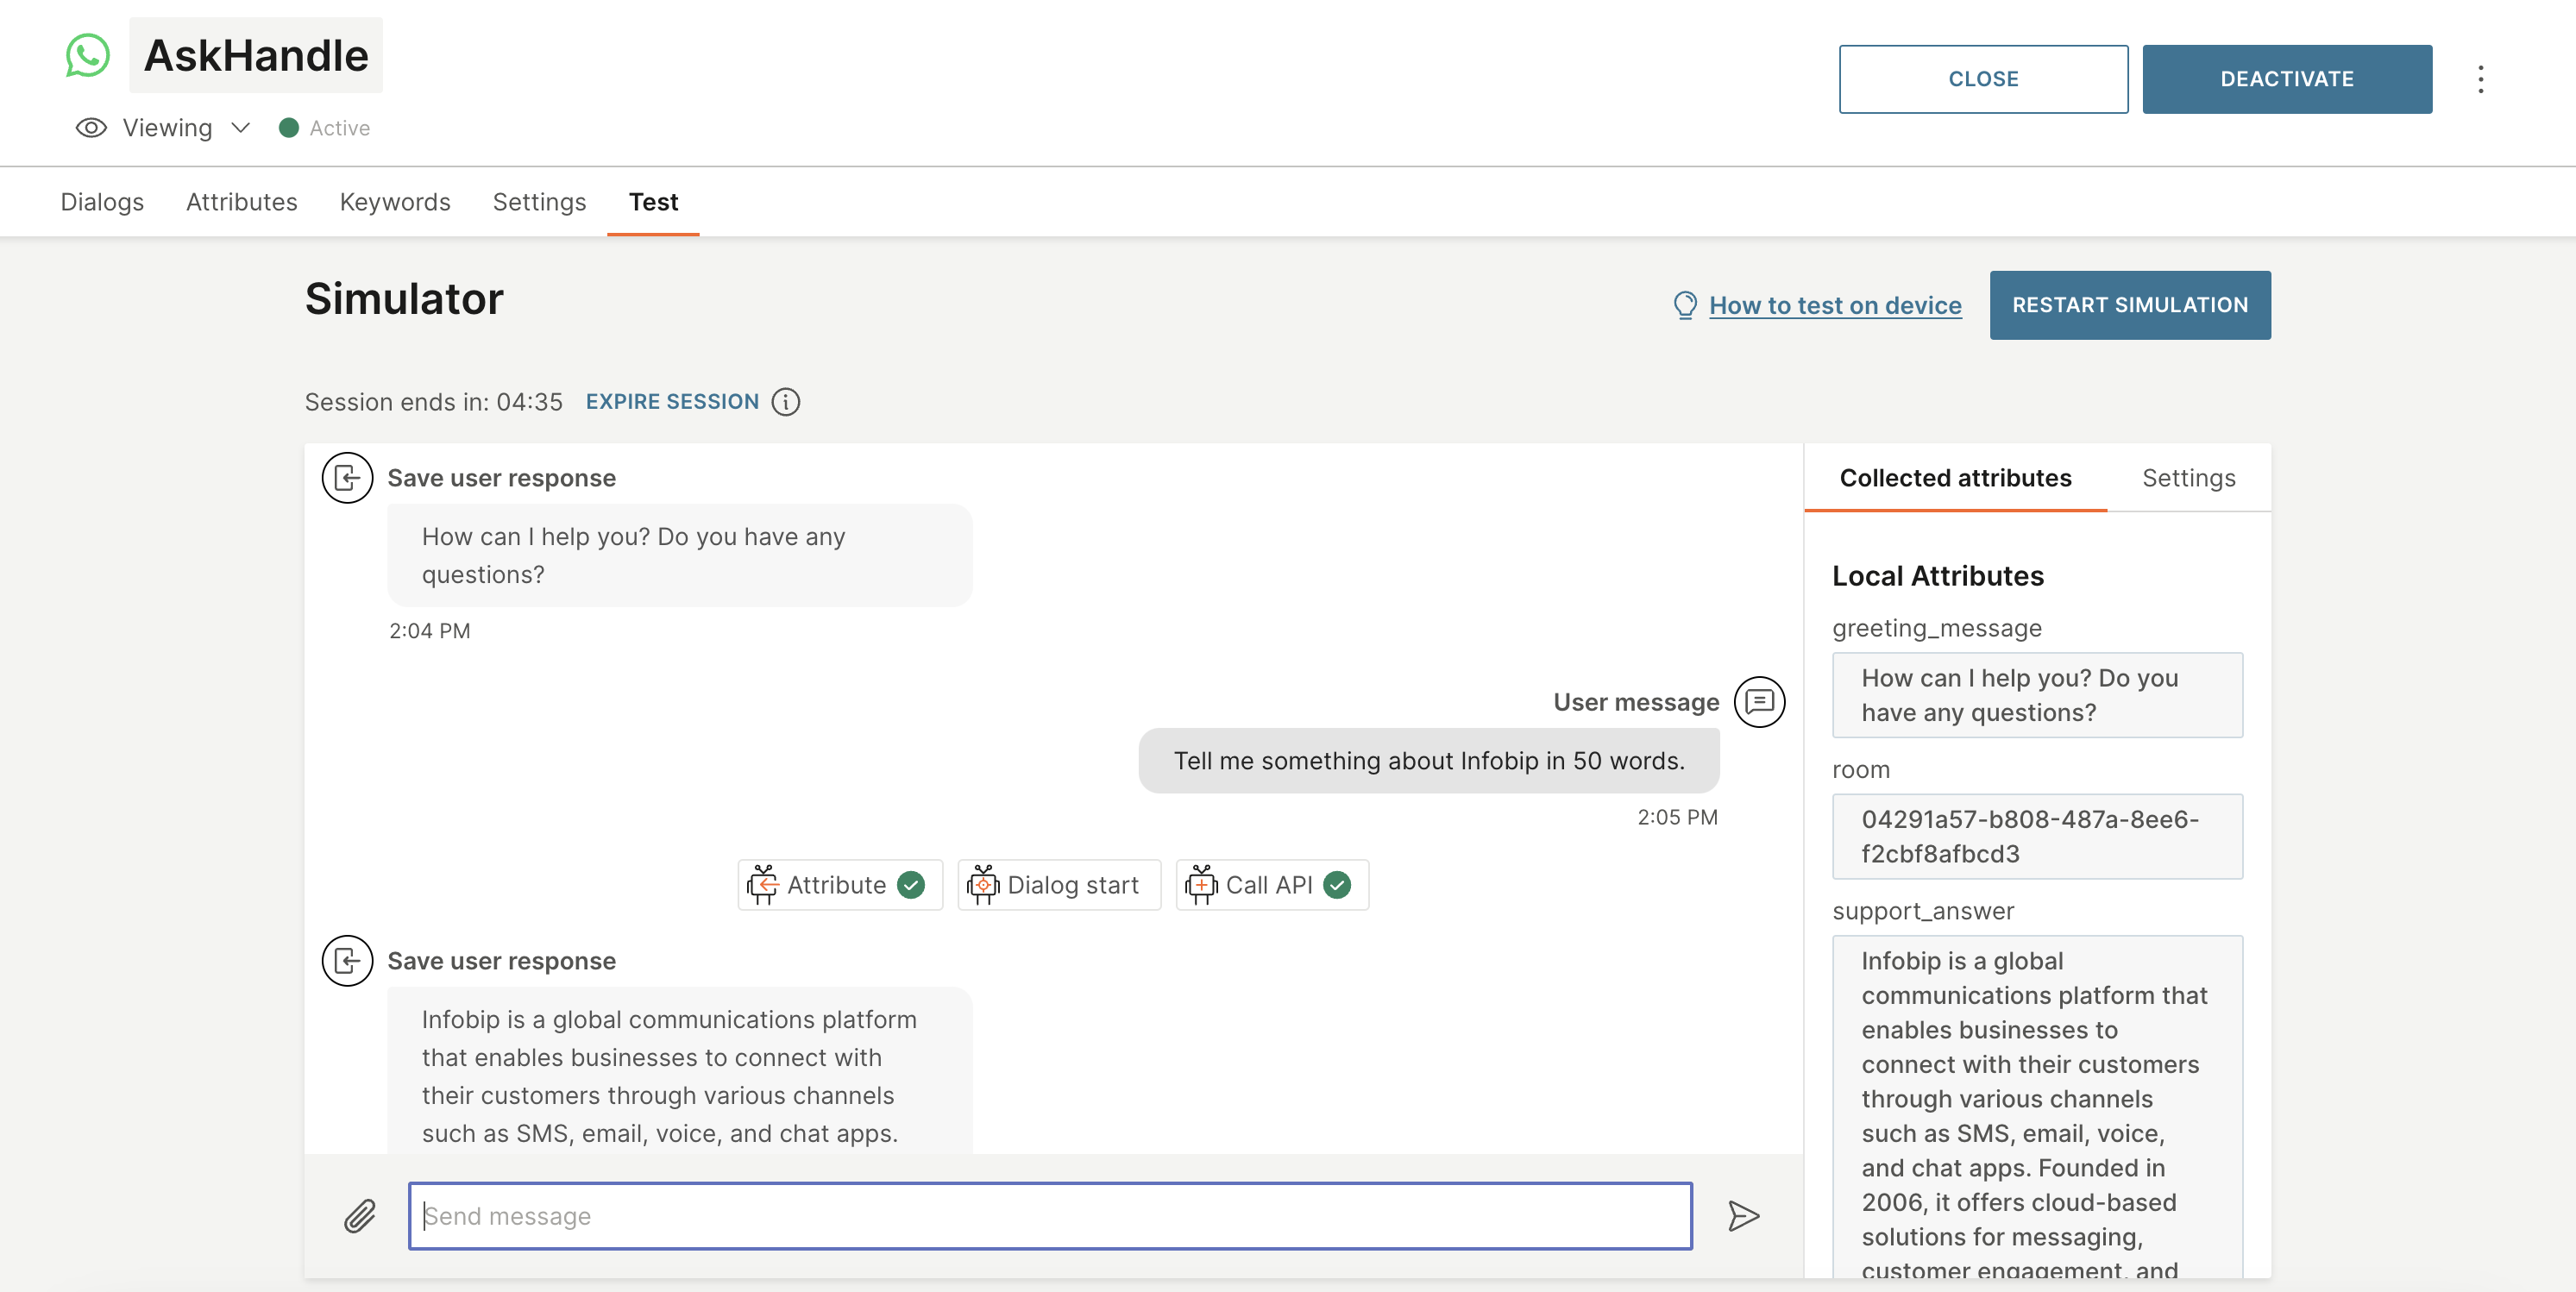Open How to test on device link

(x=1834, y=304)
